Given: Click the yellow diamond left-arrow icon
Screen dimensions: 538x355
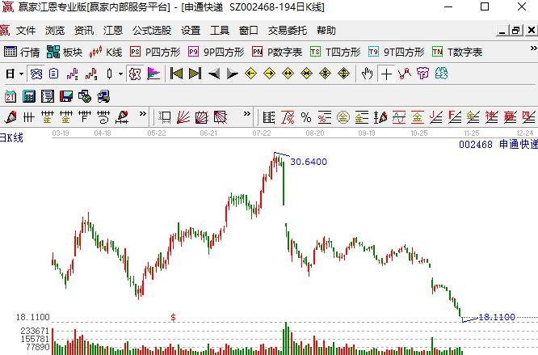Looking at the screenshot, I should (x=250, y=74).
